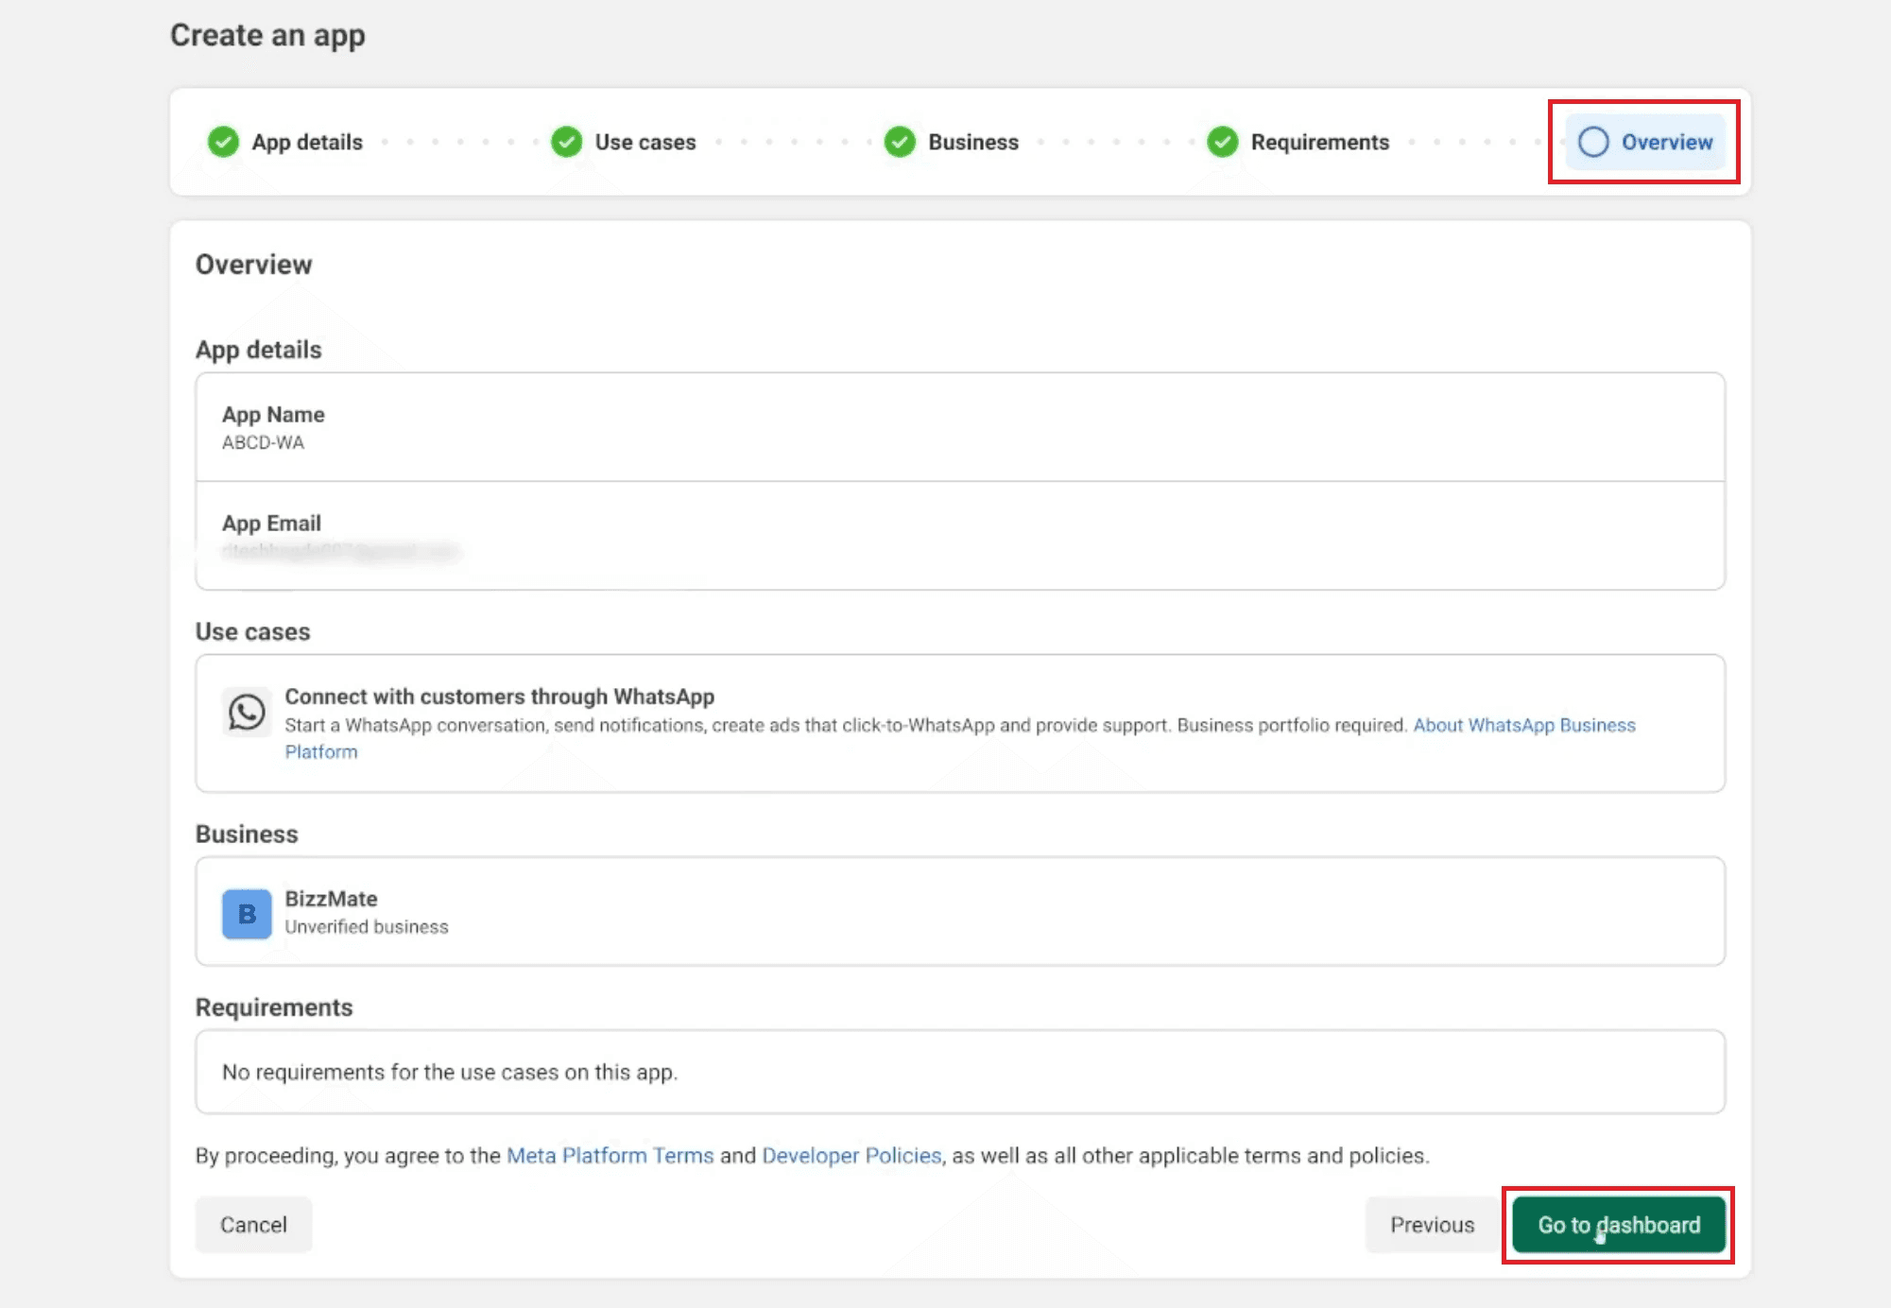Click the green checkmark beside Requirements step
The height and width of the screenshot is (1308, 1891).
(x=1222, y=142)
